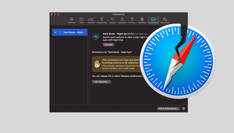Open the Security preferences pane
Screen dimensions: 234x133
(x=122, y=21)
